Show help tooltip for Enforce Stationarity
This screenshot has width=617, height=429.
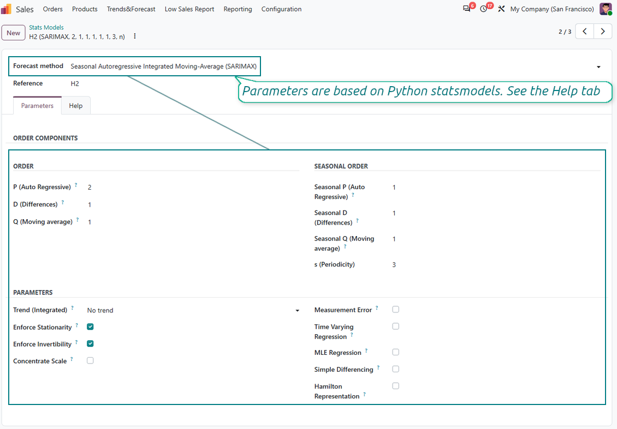pyautogui.click(x=77, y=325)
